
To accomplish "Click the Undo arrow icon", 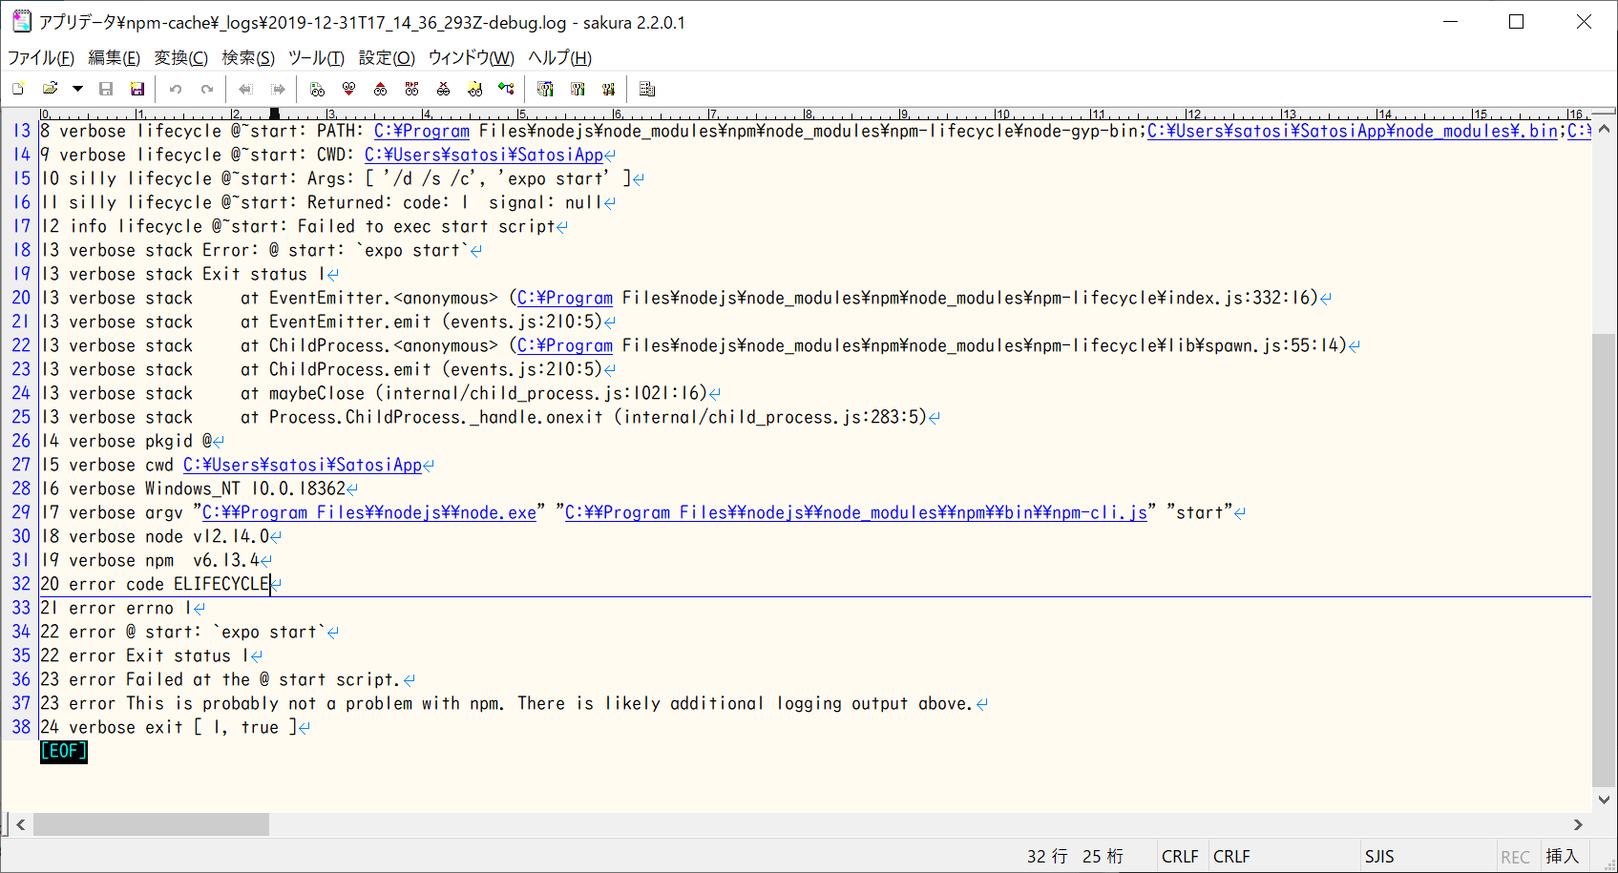I will pos(176,89).
